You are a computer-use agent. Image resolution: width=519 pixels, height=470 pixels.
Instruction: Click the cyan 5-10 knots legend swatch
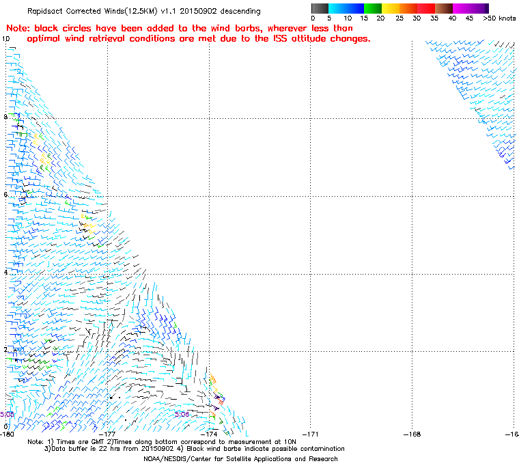[337, 8]
